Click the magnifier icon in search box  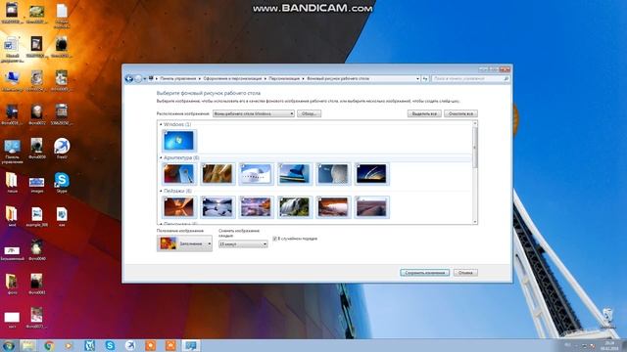[x=506, y=79]
